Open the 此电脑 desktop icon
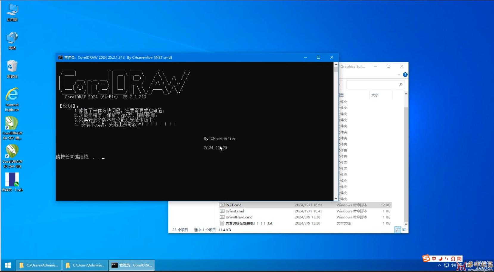 pyautogui.click(x=12, y=13)
